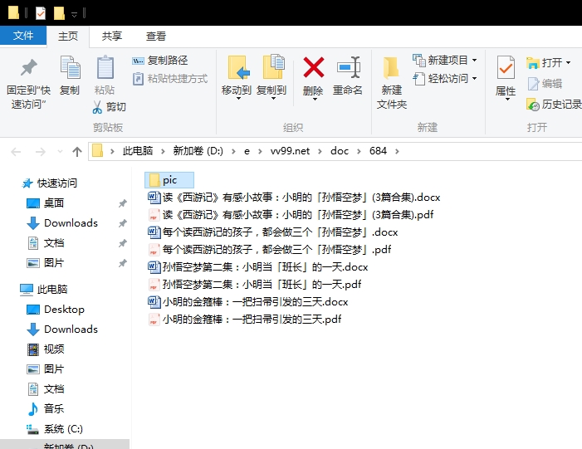Click the Paste (粘贴) clipboard icon
Screen dimensions: 582x449
pyautogui.click(x=105, y=67)
